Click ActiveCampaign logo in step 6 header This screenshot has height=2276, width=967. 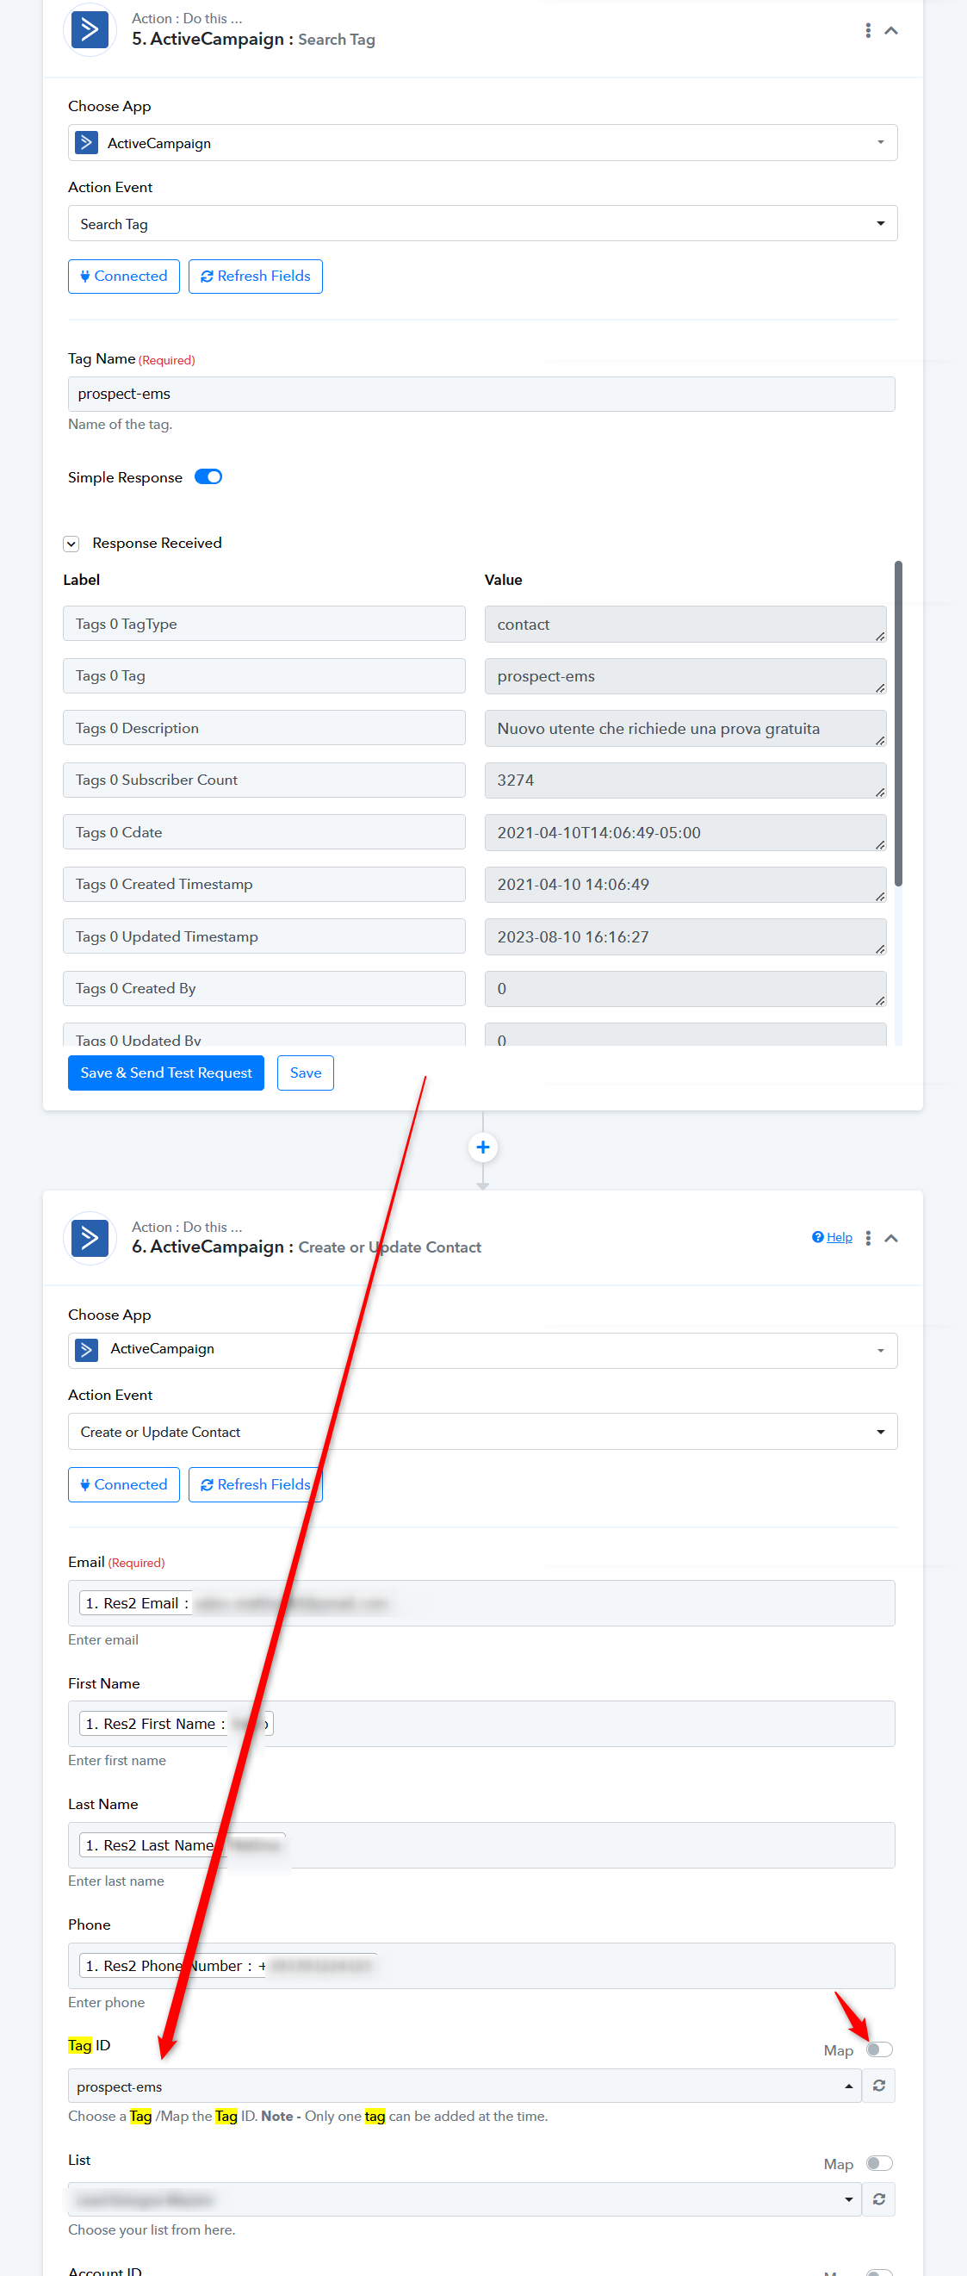coord(90,1238)
